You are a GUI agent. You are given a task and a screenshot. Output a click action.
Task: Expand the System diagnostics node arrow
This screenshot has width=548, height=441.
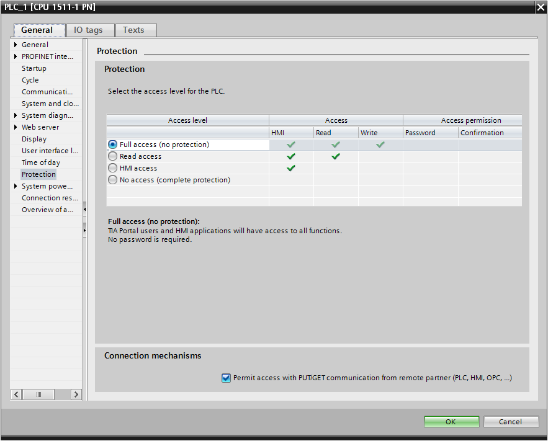16,115
